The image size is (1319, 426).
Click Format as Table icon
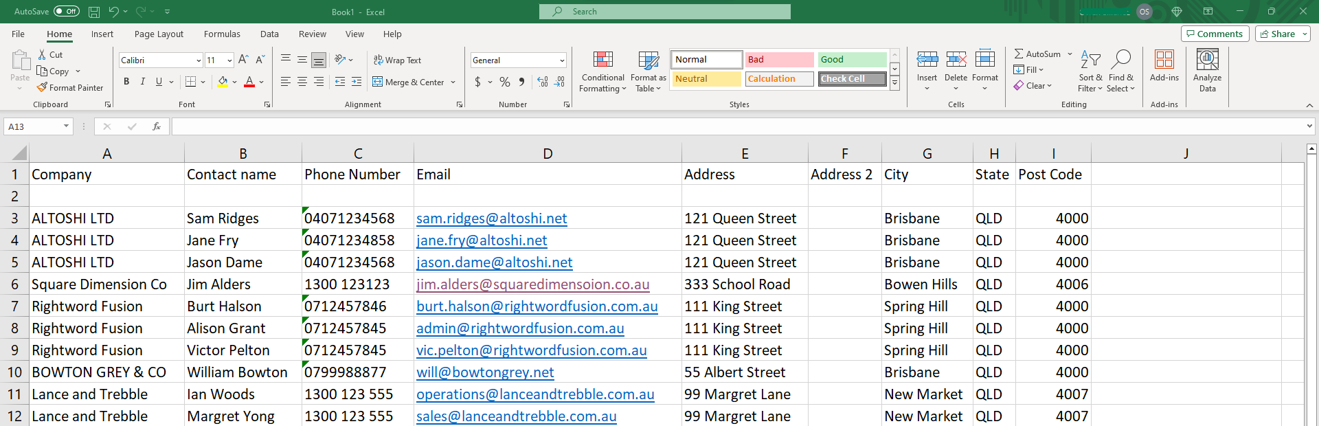(x=648, y=60)
